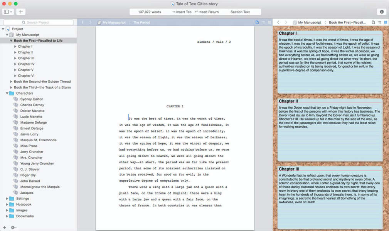Select Doctor Manette in the sidebar
The image size is (389, 231).
click(32, 111)
